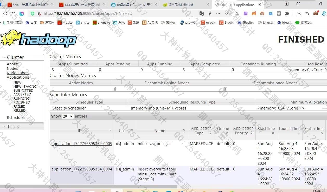This screenshot has width=327, height=192.
Task: Expand the address bar dropdown chevron
Action: coord(227,13)
